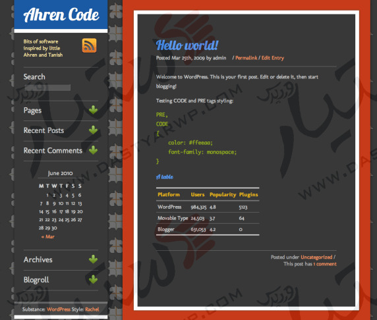Open the Ahren Code site title
Image resolution: width=377 pixels, height=320 pixels.
(x=61, y=14)
